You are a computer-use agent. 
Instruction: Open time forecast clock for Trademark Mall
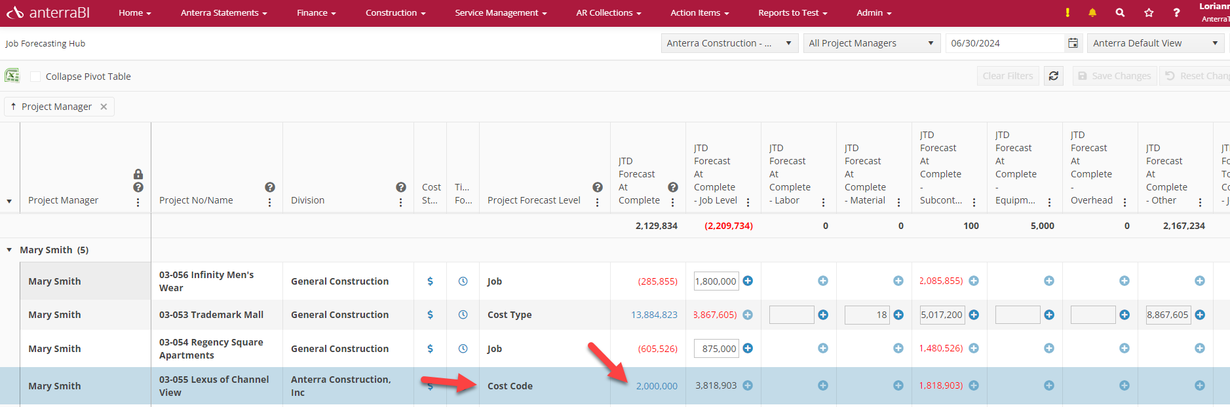tap(463, 315)
